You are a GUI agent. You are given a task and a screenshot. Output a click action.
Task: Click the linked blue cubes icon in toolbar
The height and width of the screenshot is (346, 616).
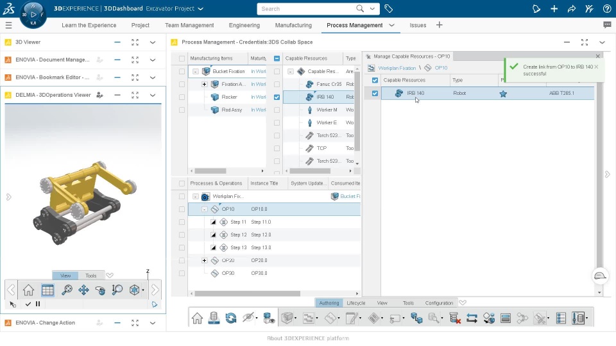[416, 318]
